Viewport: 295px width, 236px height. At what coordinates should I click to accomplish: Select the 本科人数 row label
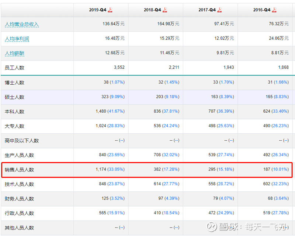[x=14, y=112]
